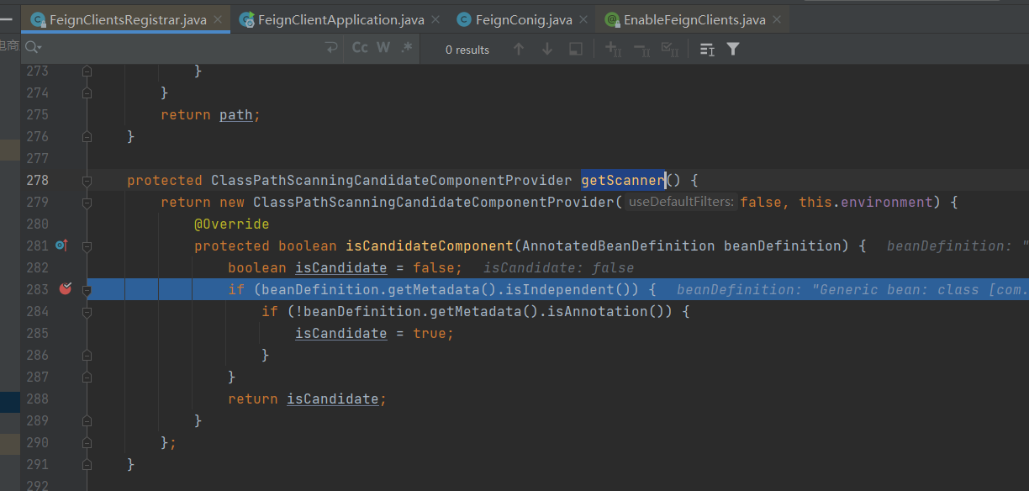1029x491 pixels.
Task: Click the FeignConig.java class file icon
Action: tap(463, 19)
